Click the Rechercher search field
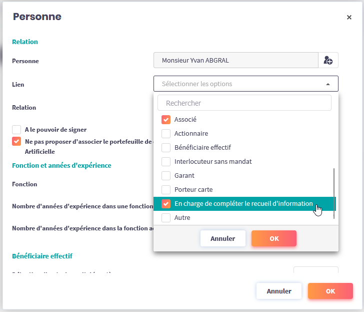 tap(244, 103)
